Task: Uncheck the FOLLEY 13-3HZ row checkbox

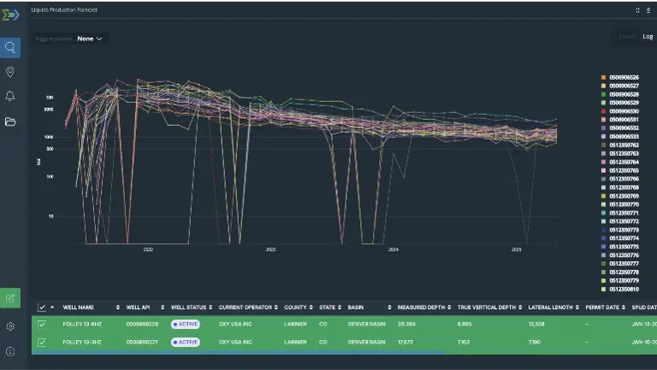Action: [42, 342]
